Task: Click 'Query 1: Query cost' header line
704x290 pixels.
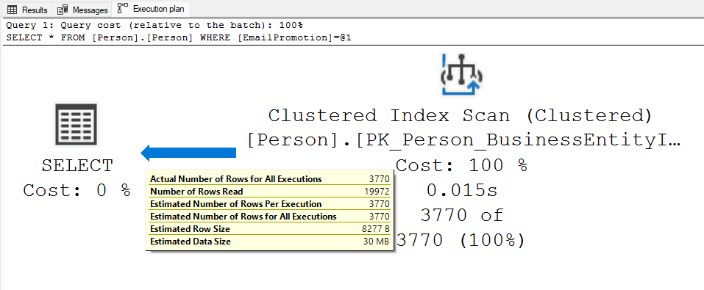Action: [155, 25]
